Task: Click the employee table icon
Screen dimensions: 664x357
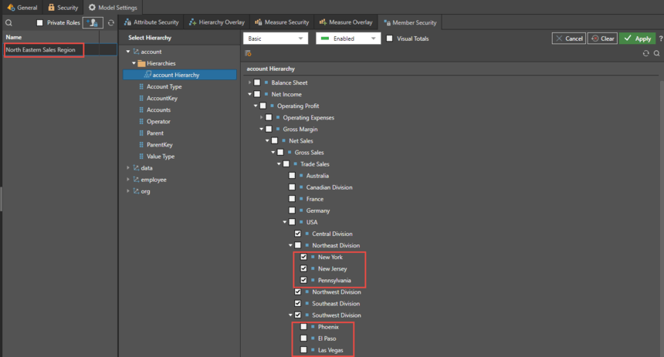Action: pos(136,180)
